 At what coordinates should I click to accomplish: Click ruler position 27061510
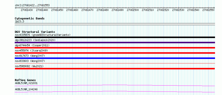[x=148, y=10]
